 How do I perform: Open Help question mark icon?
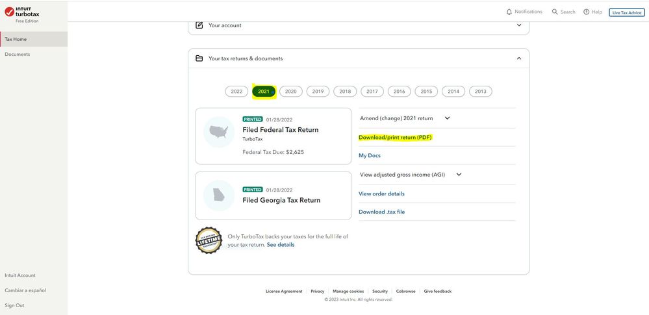pyautogui.click(x=586, y=12)
